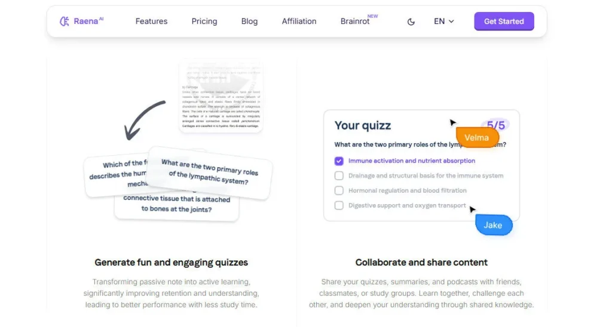Click the blue Jake cursor tag

(494, 225)
